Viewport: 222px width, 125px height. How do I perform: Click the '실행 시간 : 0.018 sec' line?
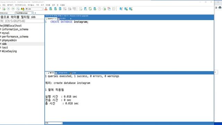coord(61,97)
